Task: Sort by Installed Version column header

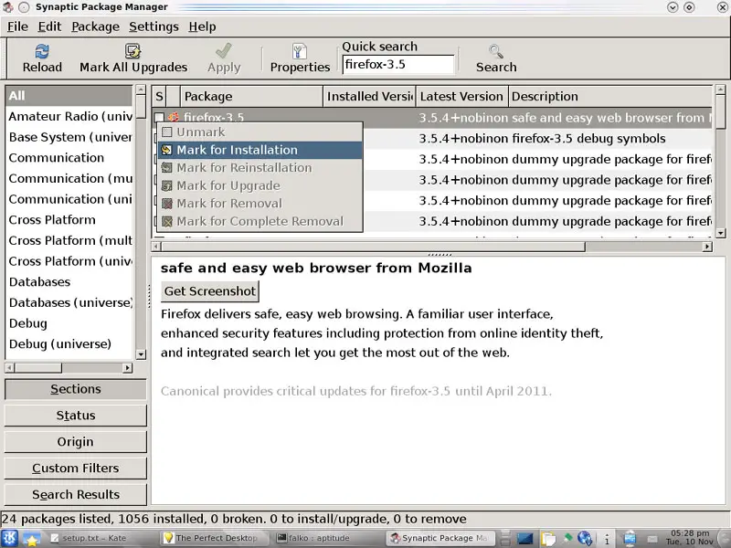Action: pyautogui.click(x=369, y=97)
